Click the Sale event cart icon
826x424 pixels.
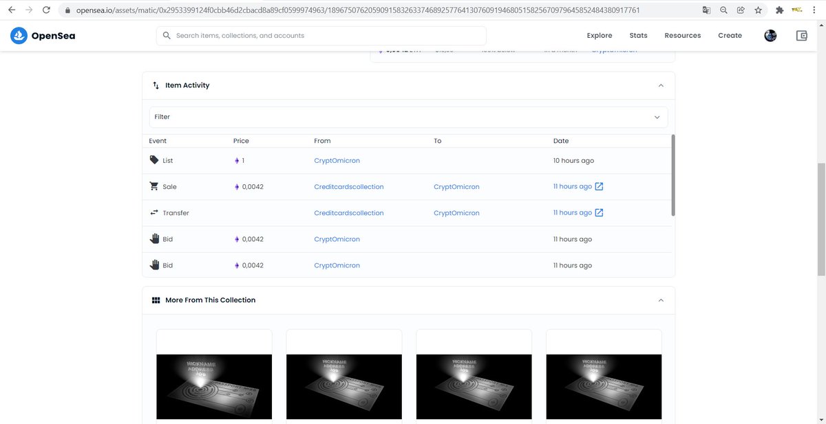click(x=154, y=186)
